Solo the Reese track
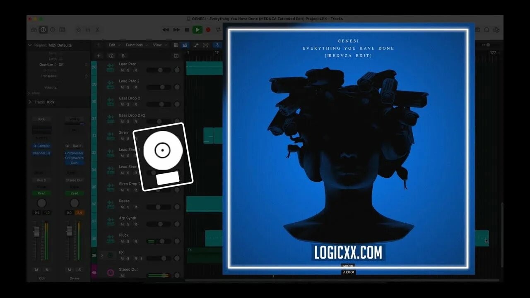Viewport: 530px width, 298px height. [128, 207]
